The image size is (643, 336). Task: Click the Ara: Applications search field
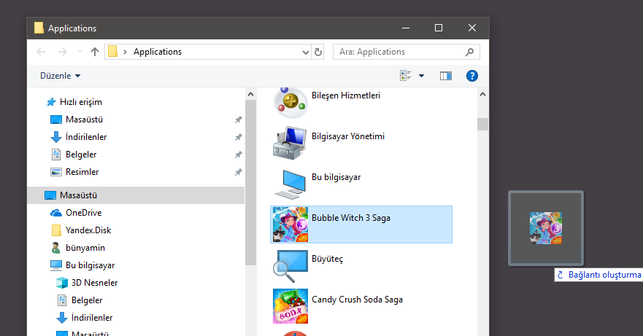tap(398, 52)
